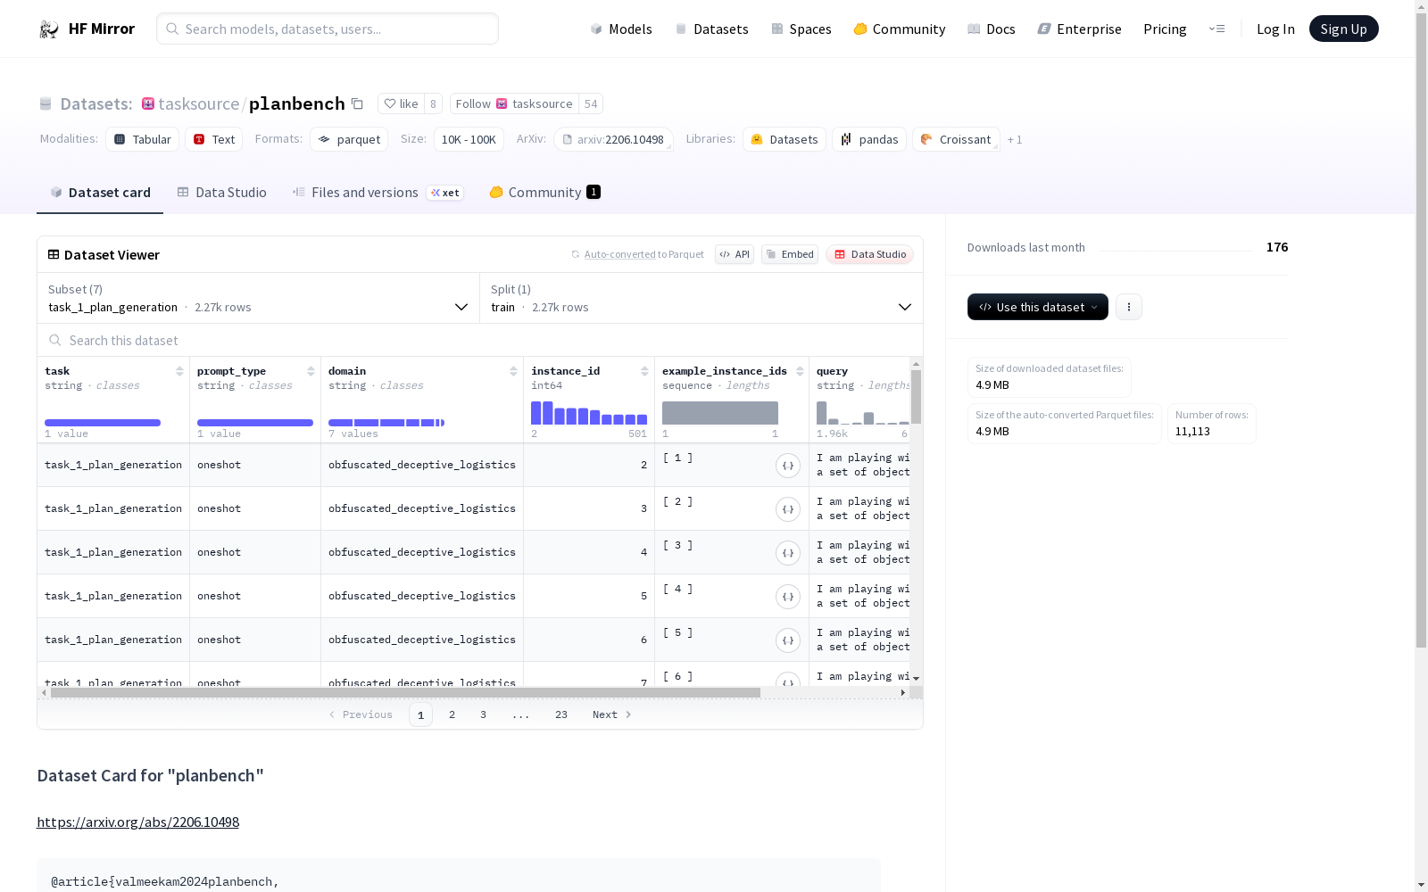Click the tasksource organization avatar icon

coord(148,103)
